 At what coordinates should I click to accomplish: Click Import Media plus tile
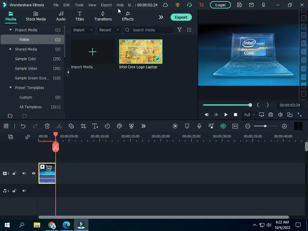coord(93,52)
